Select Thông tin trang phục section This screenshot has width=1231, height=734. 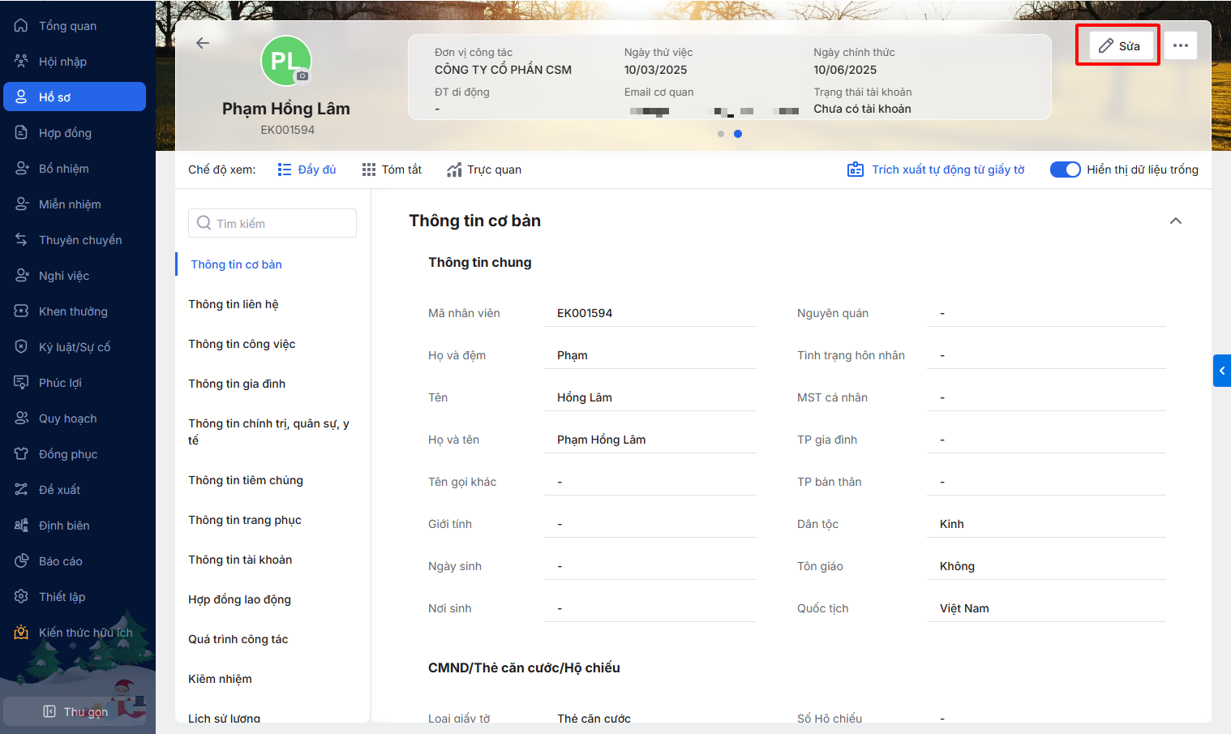tap(245, 520)
